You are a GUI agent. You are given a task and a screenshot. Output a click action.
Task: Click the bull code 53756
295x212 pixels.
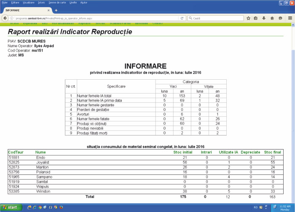(14, 172)
